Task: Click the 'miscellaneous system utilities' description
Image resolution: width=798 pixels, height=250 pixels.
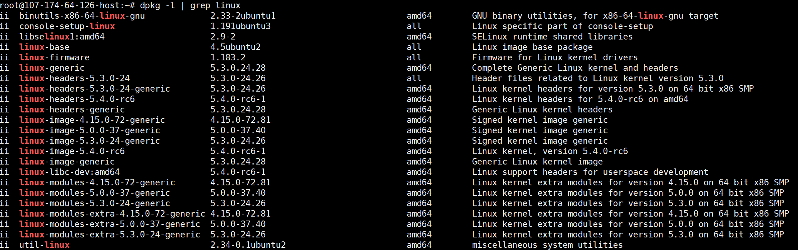Action: tap(547, 245)
